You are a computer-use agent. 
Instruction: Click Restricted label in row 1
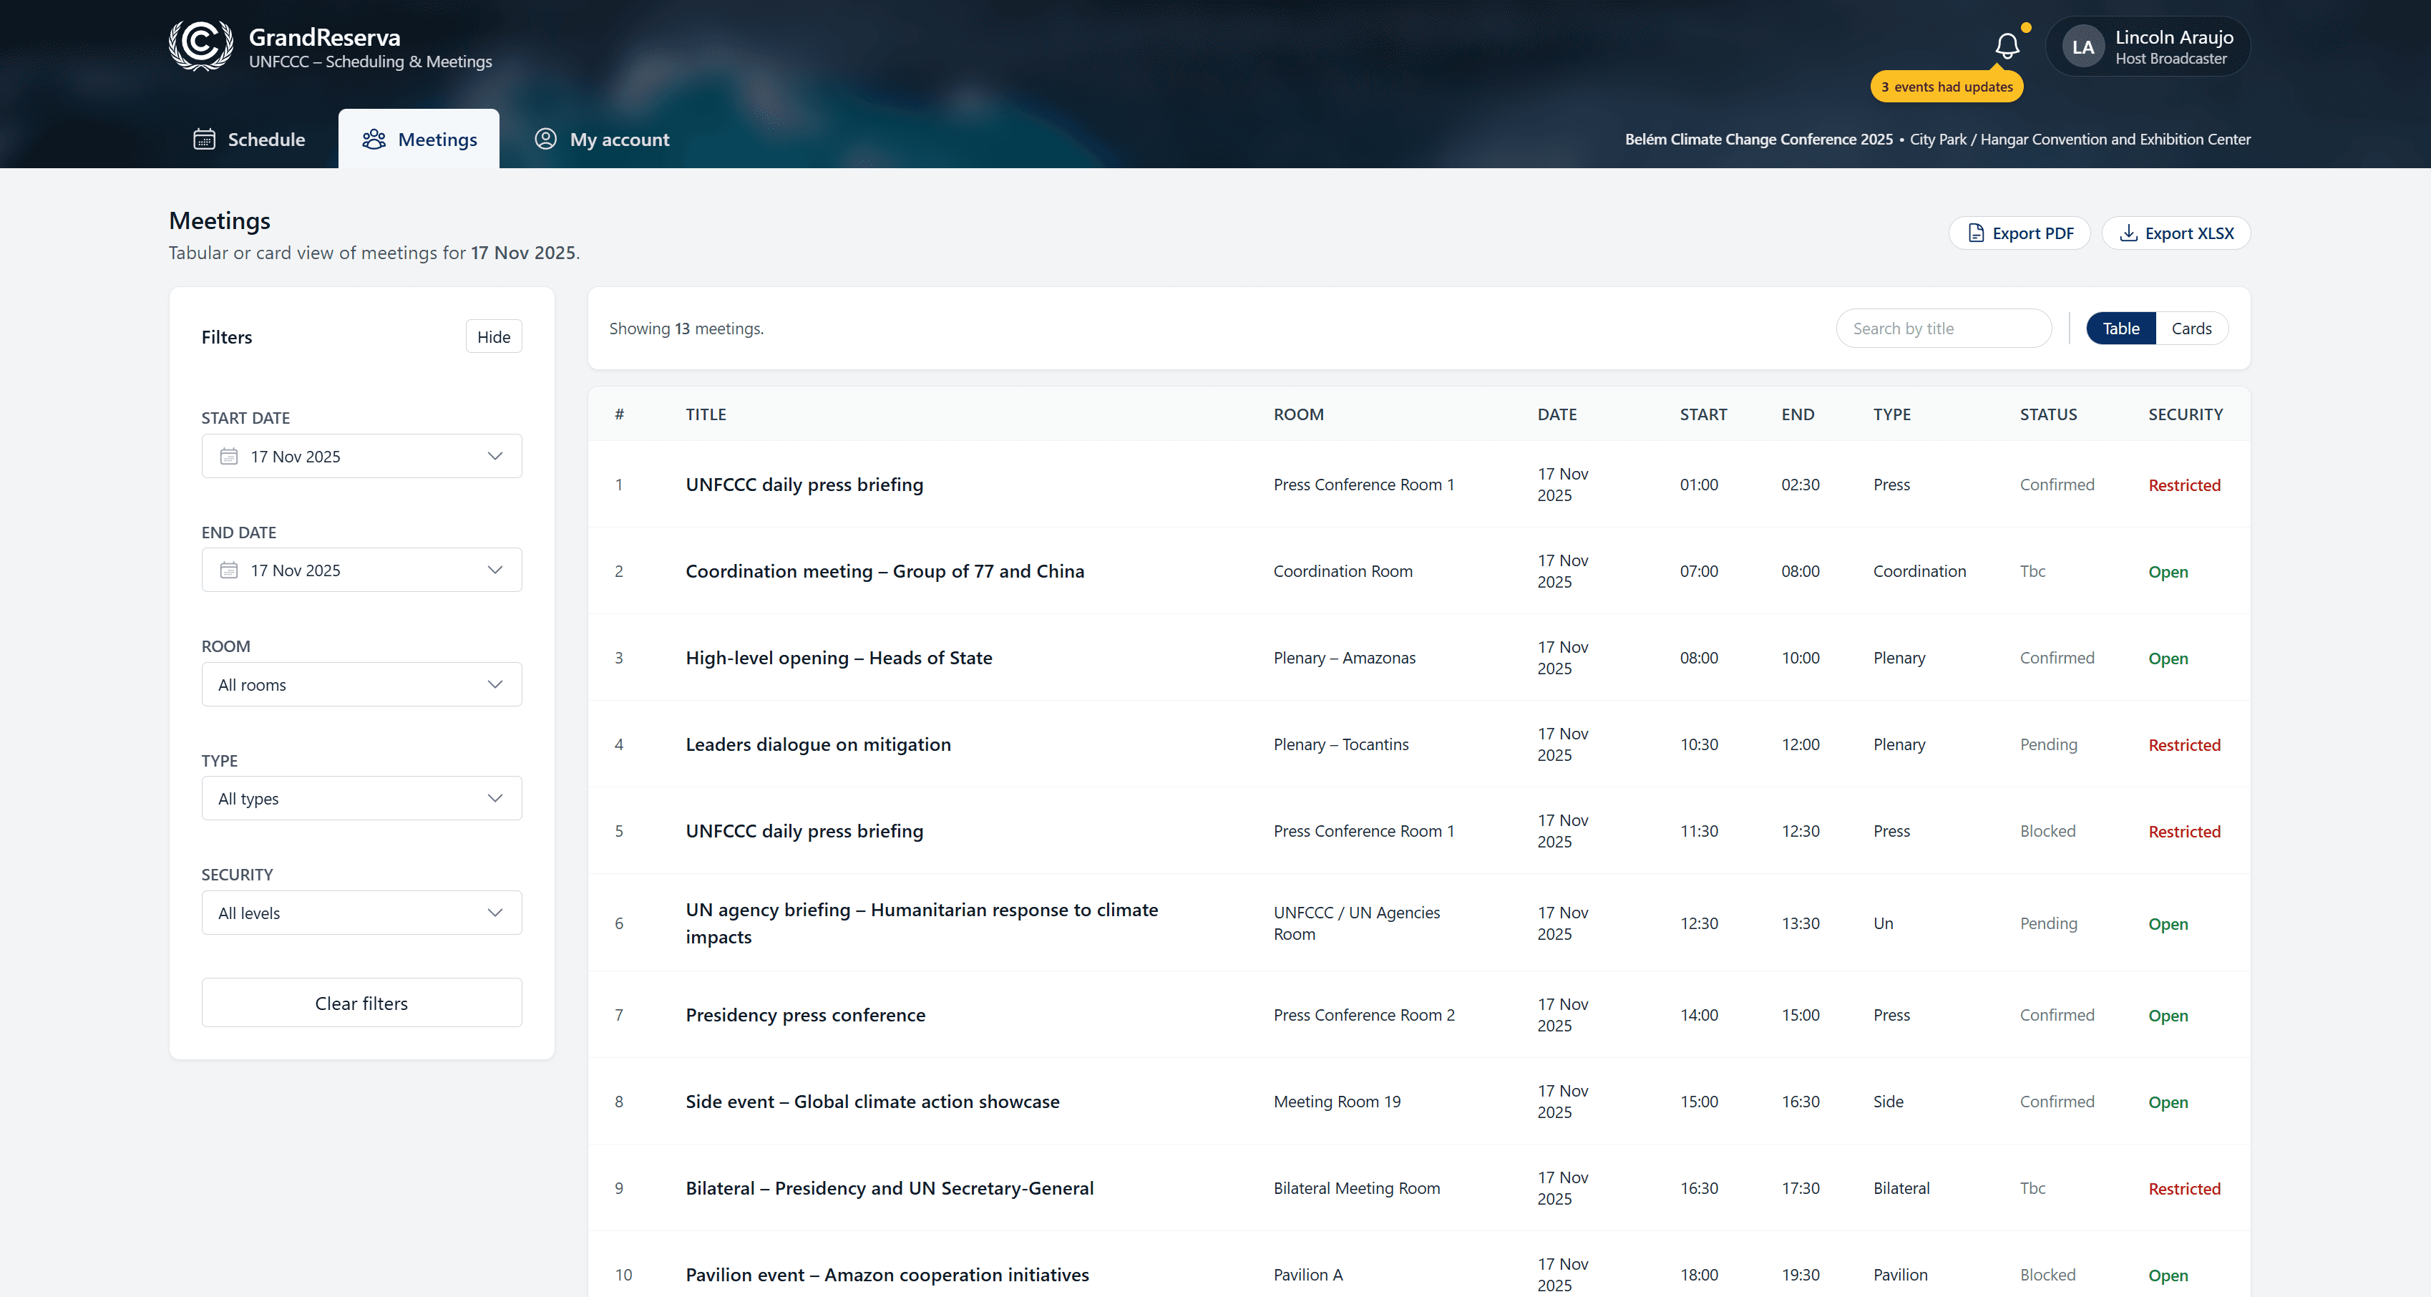[x=2183, y=485]
